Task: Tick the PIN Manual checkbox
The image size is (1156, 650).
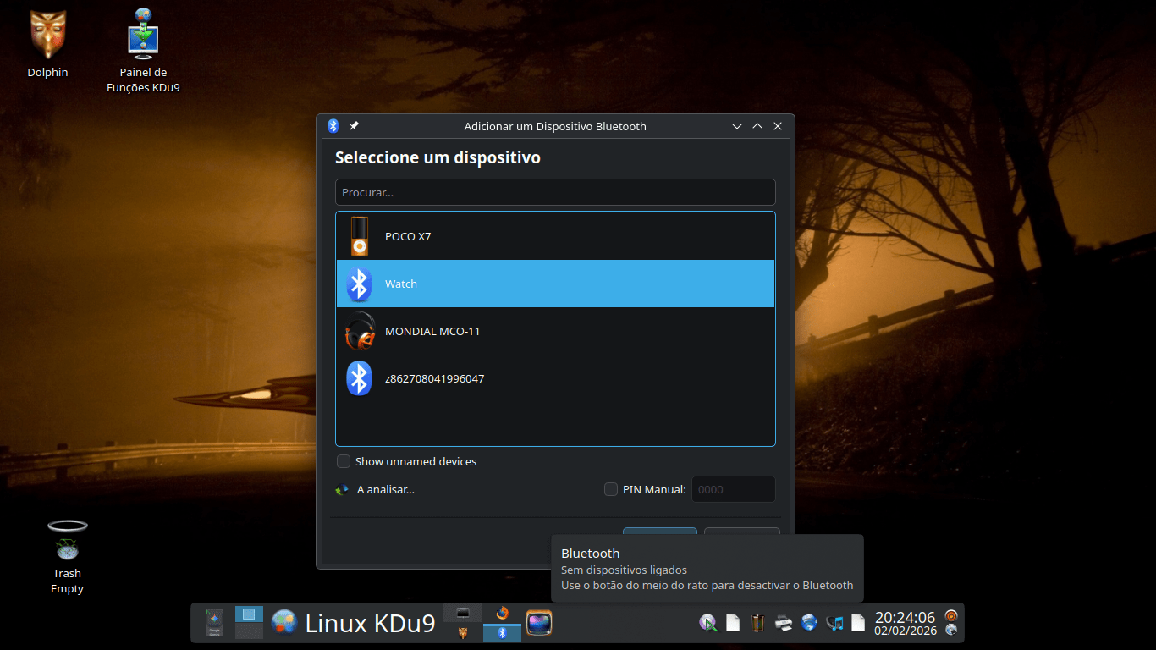Action: [x=611, y=489]
